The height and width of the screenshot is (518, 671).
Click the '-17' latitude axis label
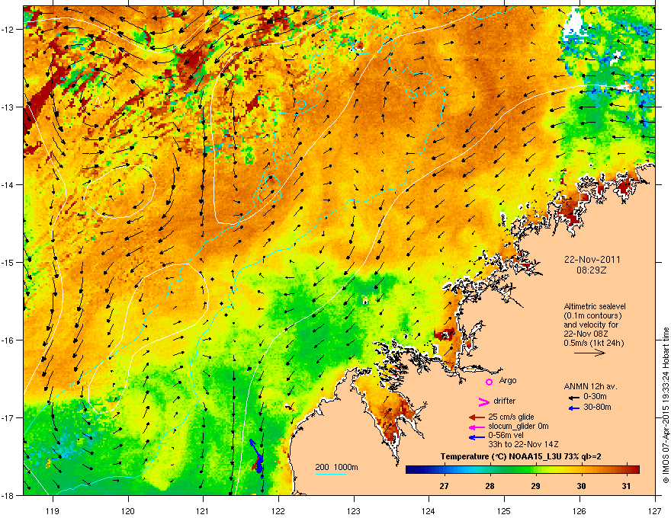tap(8, 418)
